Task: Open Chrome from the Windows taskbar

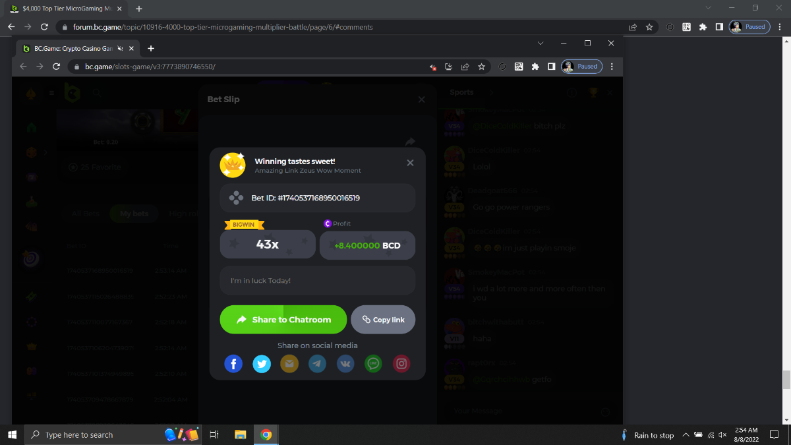Action: tap(266, 435)
